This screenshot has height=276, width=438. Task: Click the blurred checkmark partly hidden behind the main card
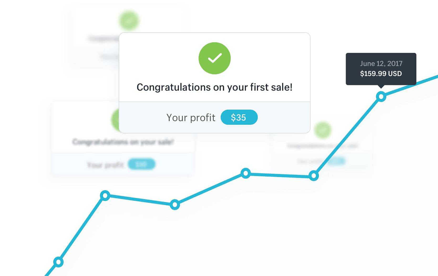point(115,120)
